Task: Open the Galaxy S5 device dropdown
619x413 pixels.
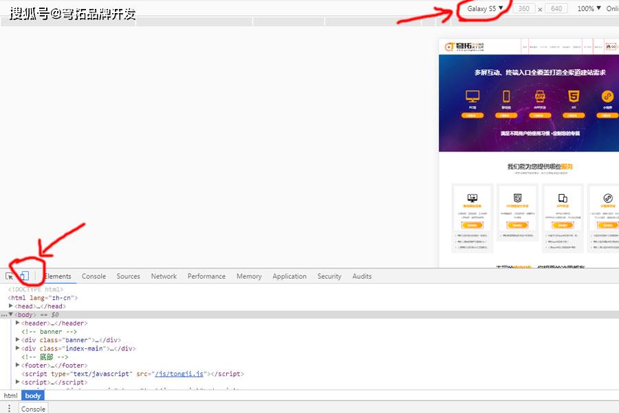Action: point(485,8)
